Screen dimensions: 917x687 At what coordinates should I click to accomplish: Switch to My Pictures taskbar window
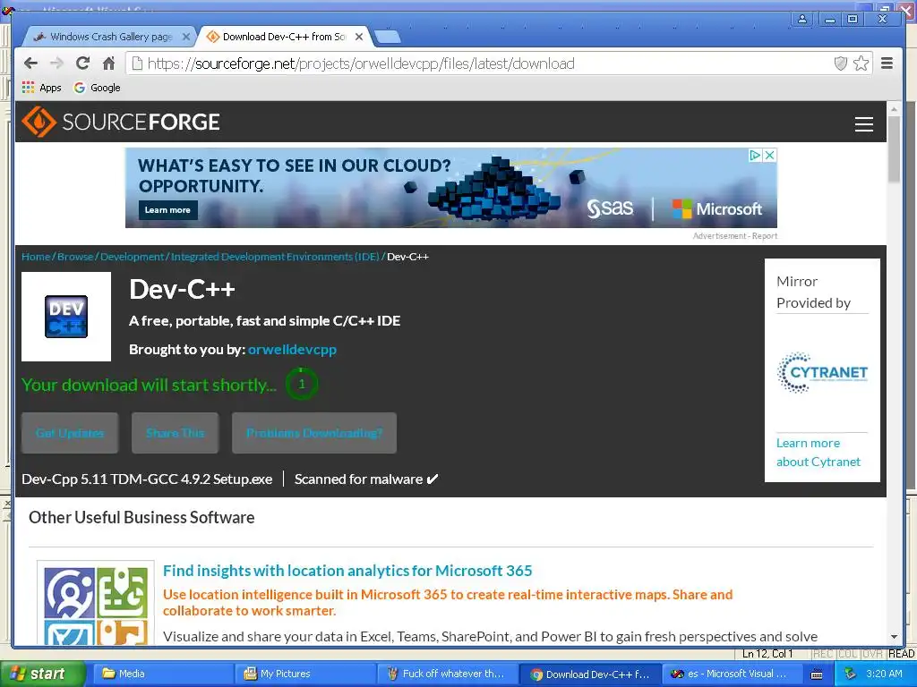pyautogui.click(x=305, y=674)
